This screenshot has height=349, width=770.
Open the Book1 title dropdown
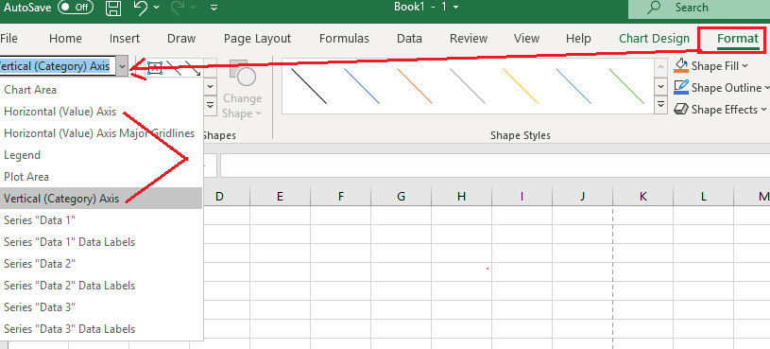pyautogui.click(x=456, y=8)
